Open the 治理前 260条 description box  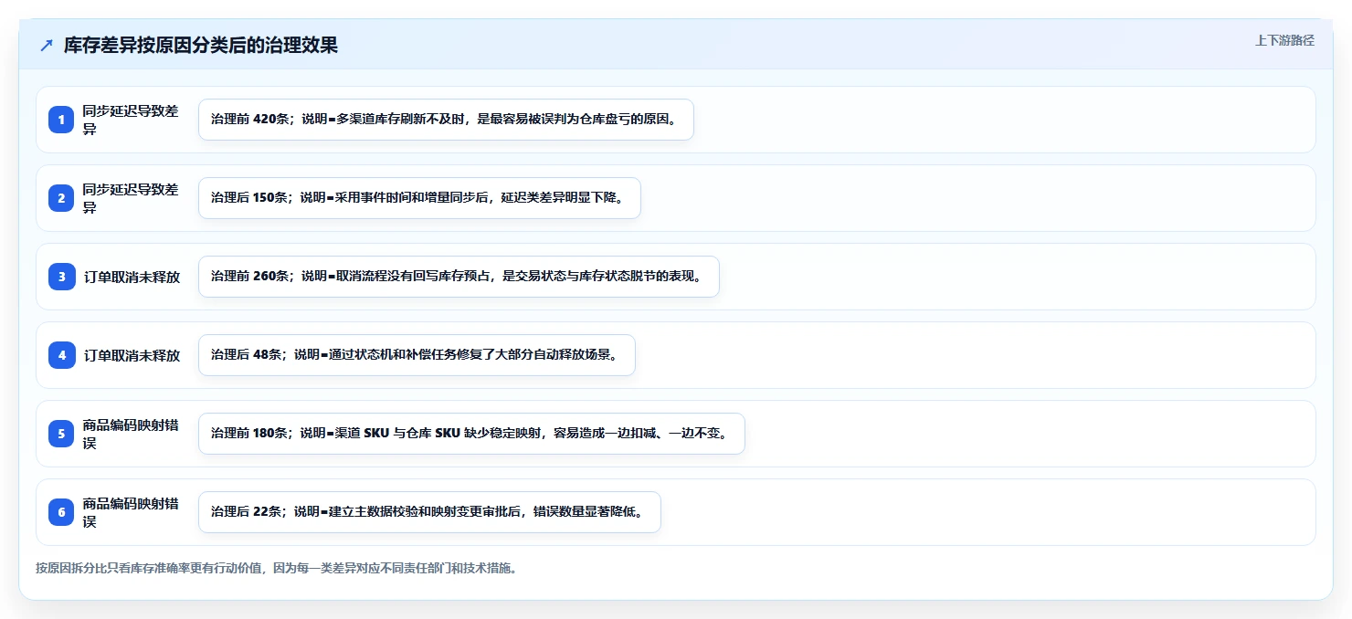point(459,277)
